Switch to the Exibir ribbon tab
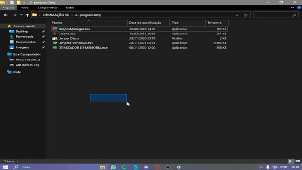Image resolution: width=302 pixels, height=170 pixels. [70, 8]
